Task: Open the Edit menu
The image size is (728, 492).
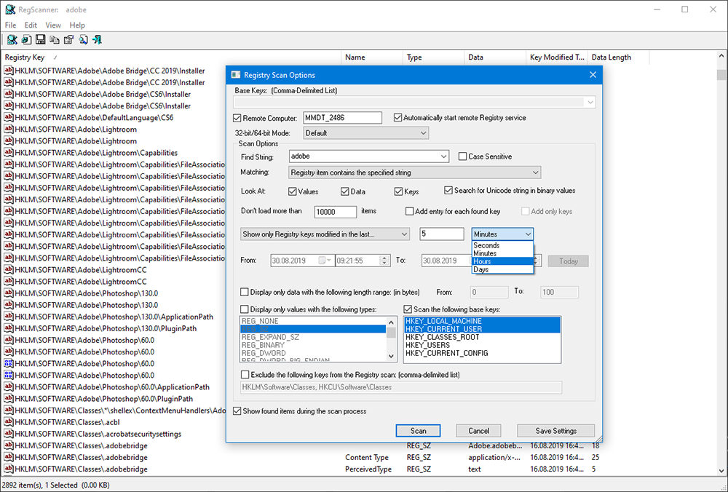Action: coord(31,25)
